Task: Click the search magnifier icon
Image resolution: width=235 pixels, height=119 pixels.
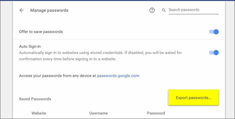Action: click(164, 10)
